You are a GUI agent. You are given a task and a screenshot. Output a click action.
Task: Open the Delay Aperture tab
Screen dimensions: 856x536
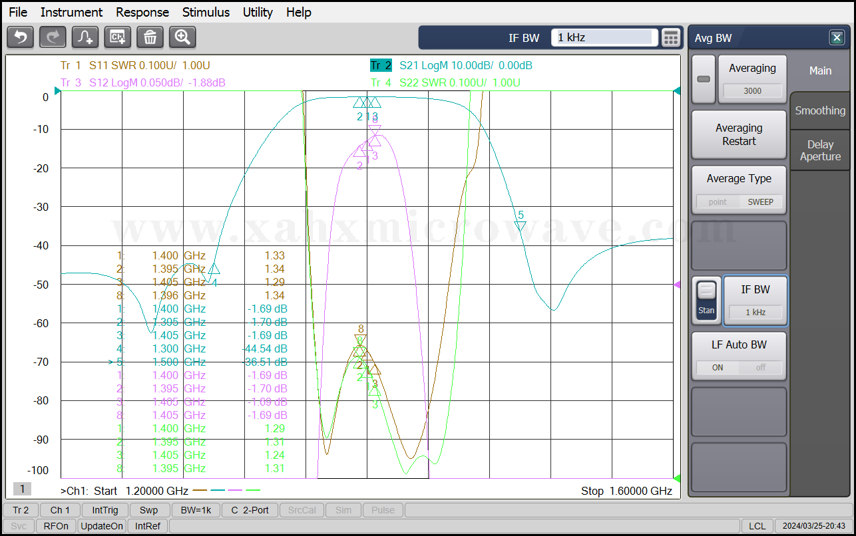coord(820,150)
